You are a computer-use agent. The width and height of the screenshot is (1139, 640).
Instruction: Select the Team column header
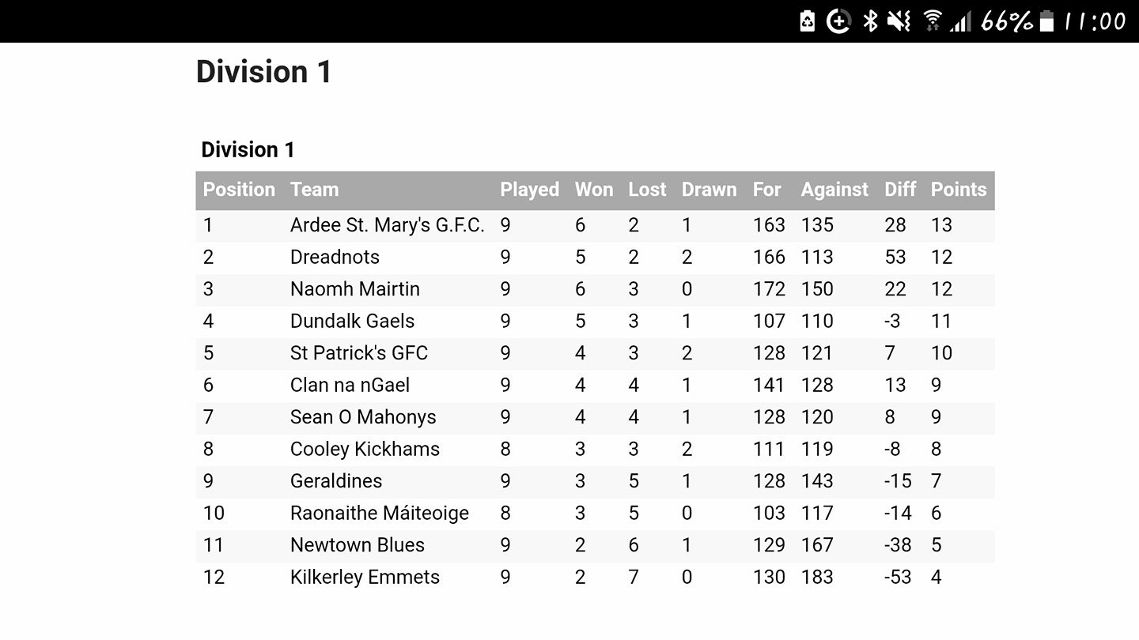(x=314, y=190)
